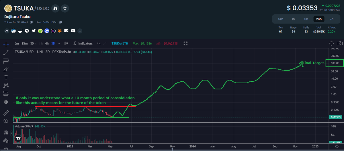344x151 pixels.
Task: Expand the interval dropdown chevron
Action: [x=59, y=44]
